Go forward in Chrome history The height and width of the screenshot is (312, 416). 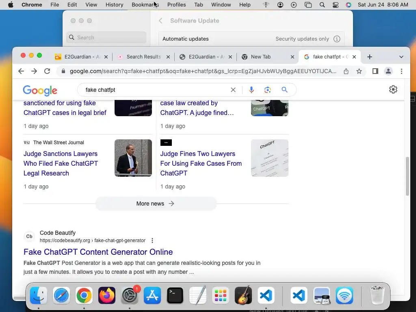click(x=34, y=71)
